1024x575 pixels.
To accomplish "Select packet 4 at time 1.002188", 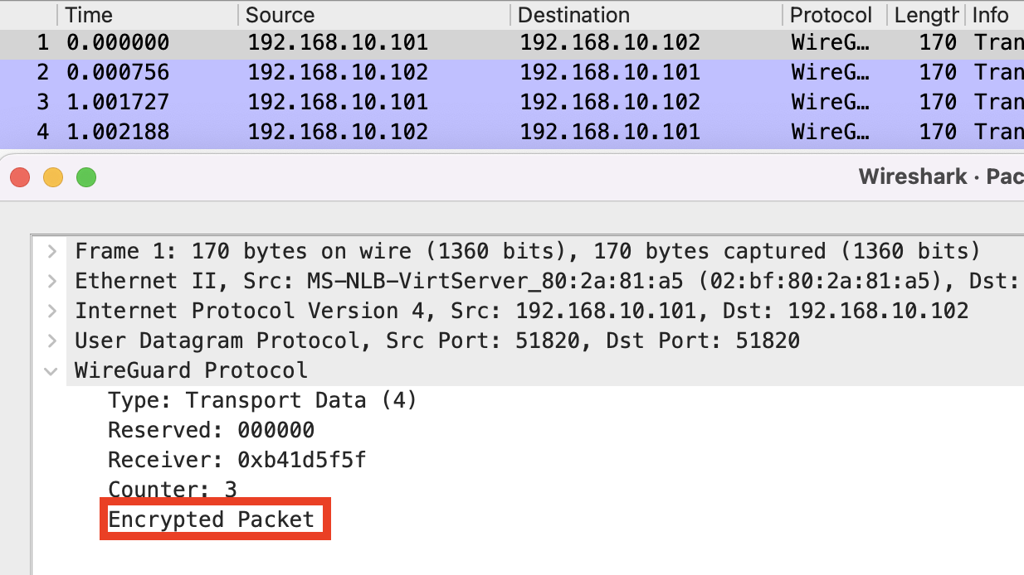I will coord(512,132).
